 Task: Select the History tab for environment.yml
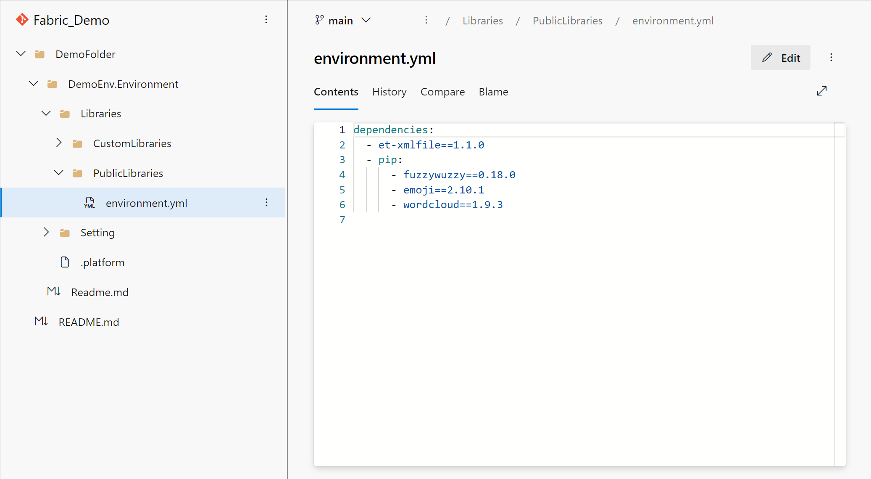click(x=389, y=91)
